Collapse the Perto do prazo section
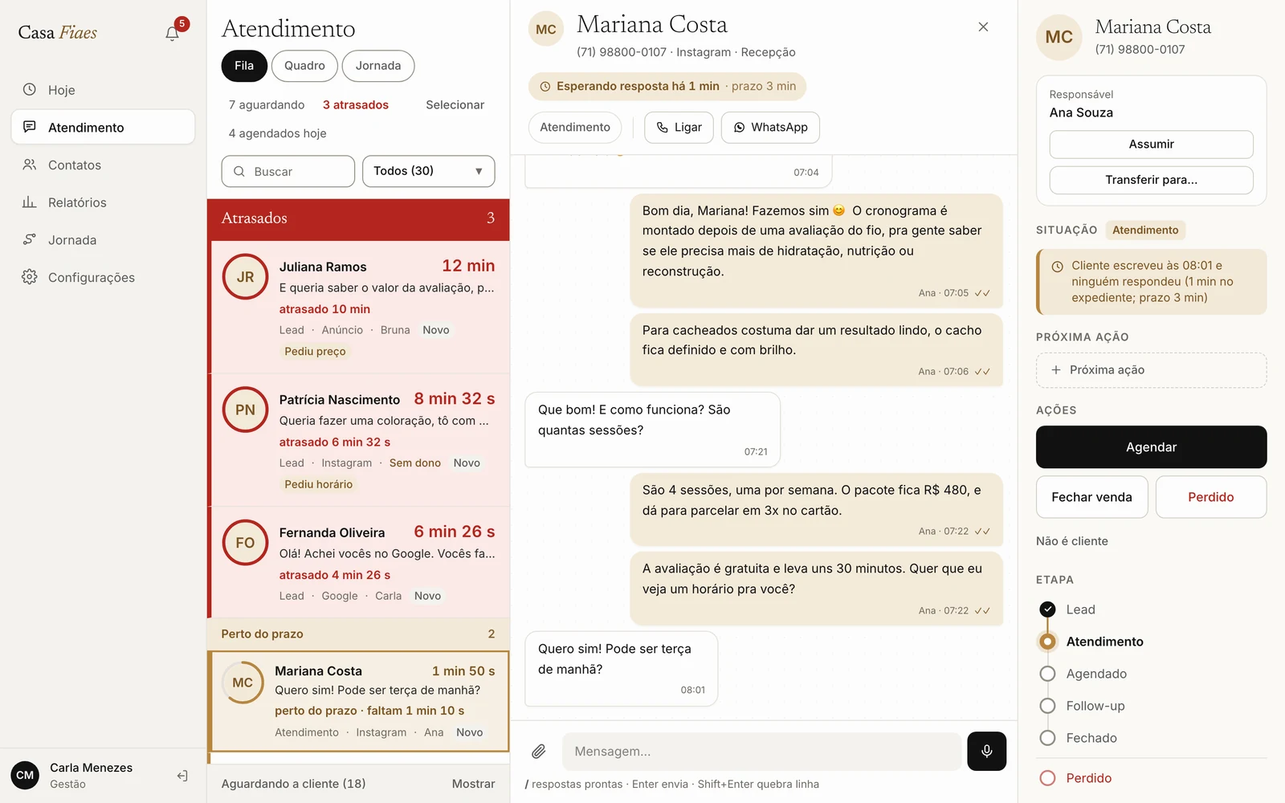Image resolution: width=1285 pixels, height=803 pixels. (x=358, y=634)
